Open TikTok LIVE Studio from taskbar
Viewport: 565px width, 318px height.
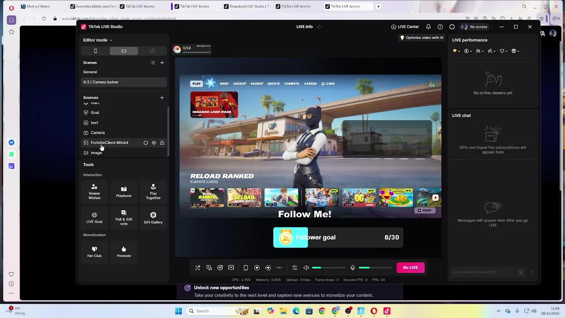pos(387,311)
